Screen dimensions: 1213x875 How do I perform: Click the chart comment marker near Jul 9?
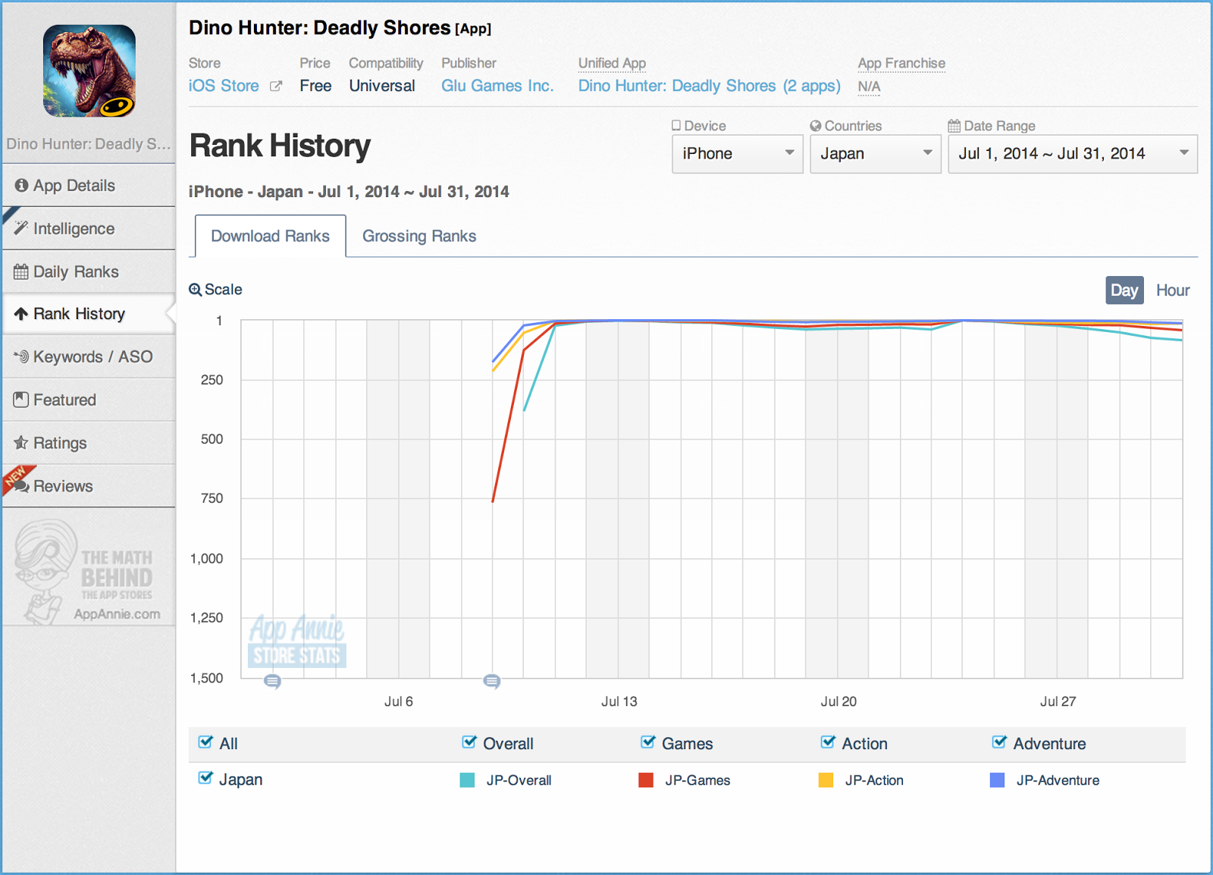point(491,682)
